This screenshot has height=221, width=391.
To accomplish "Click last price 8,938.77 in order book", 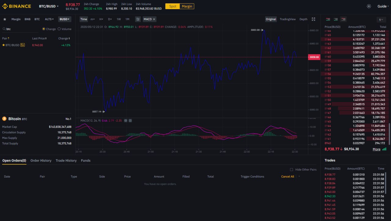I will (x=332, y=149).
